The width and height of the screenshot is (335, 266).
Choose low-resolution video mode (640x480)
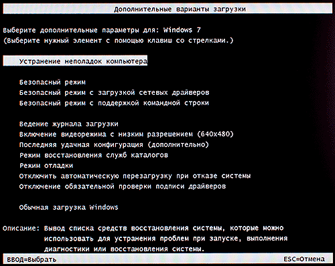point(126,134)
